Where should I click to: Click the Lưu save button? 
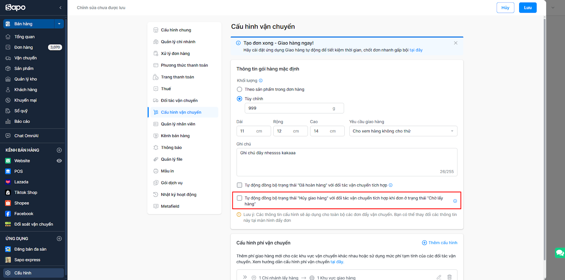528,8
